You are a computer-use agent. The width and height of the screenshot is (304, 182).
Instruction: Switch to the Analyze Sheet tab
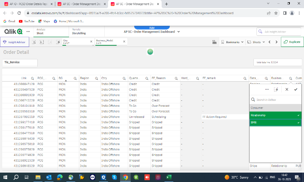tap(41, 31)
